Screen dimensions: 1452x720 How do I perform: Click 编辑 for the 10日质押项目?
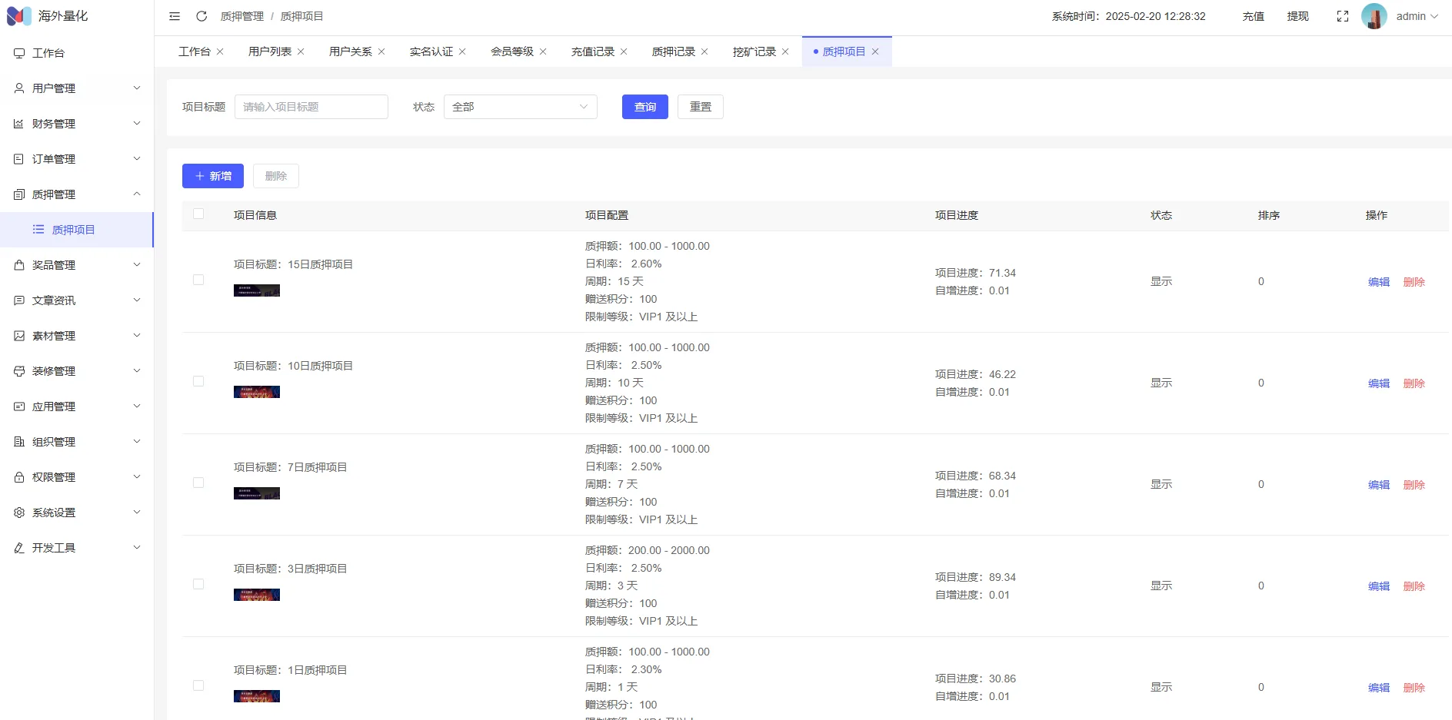pyautogui.click(x=1378, y=383)
